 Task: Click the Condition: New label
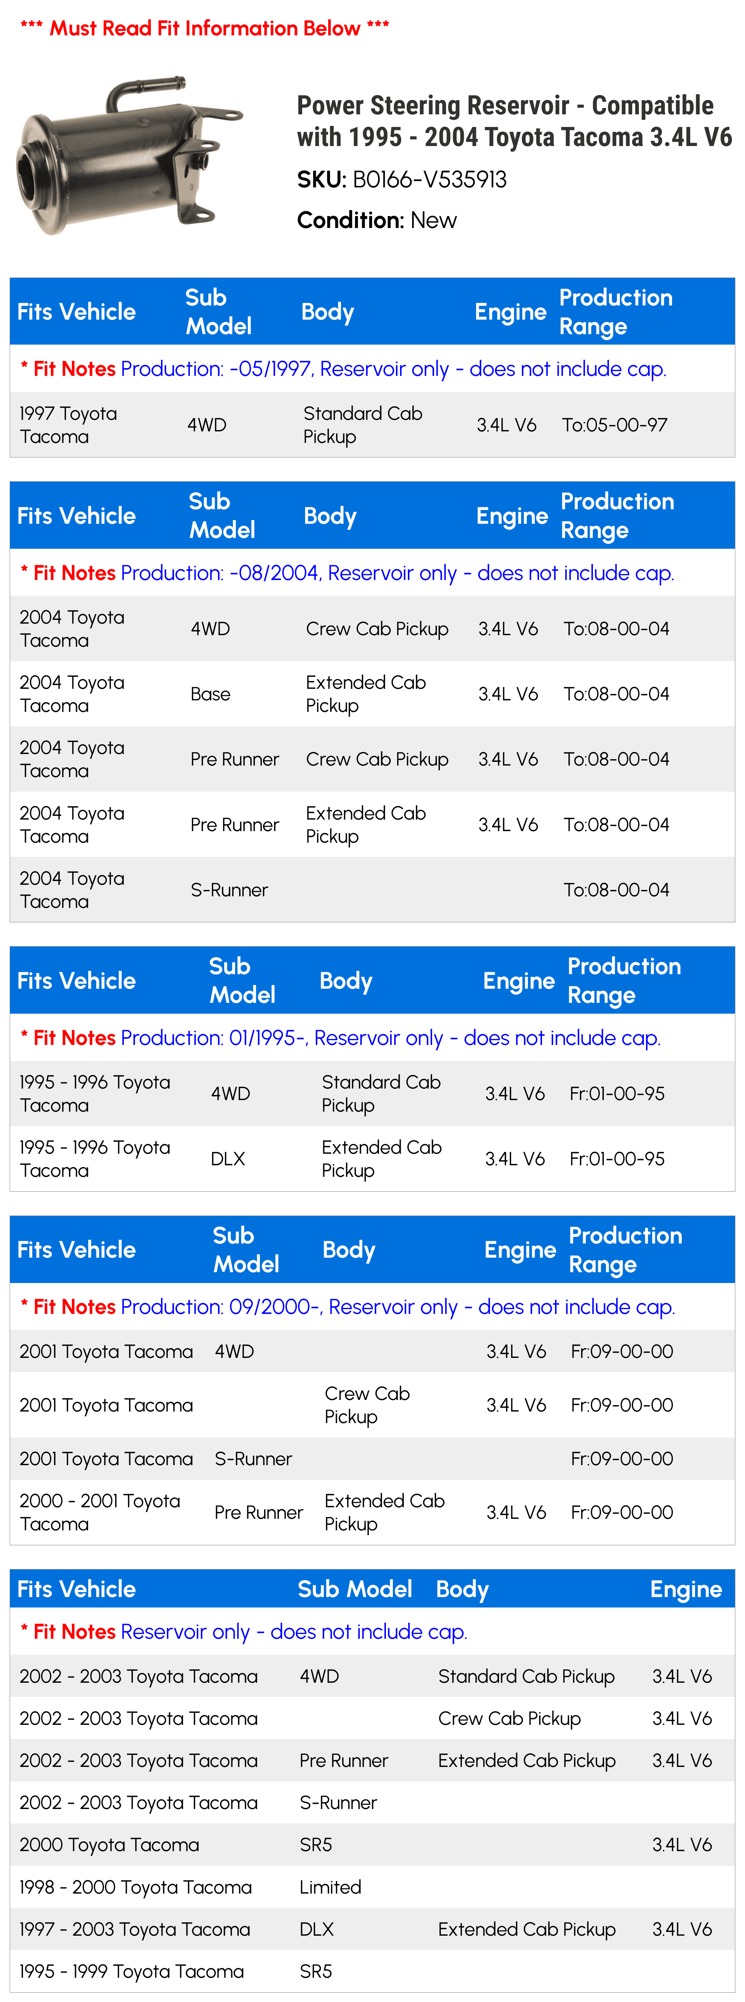point(377,220)
